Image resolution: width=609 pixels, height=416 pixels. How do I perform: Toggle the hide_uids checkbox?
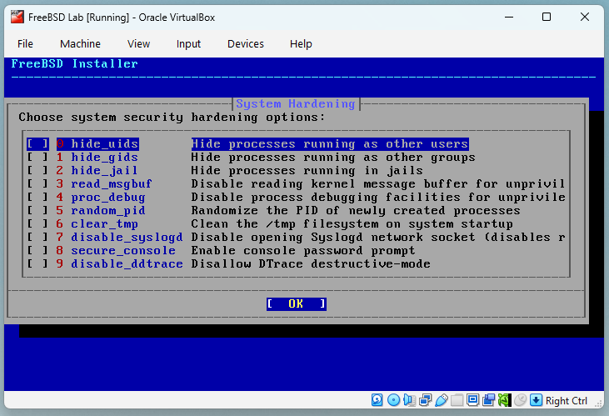tap(37, 144)
